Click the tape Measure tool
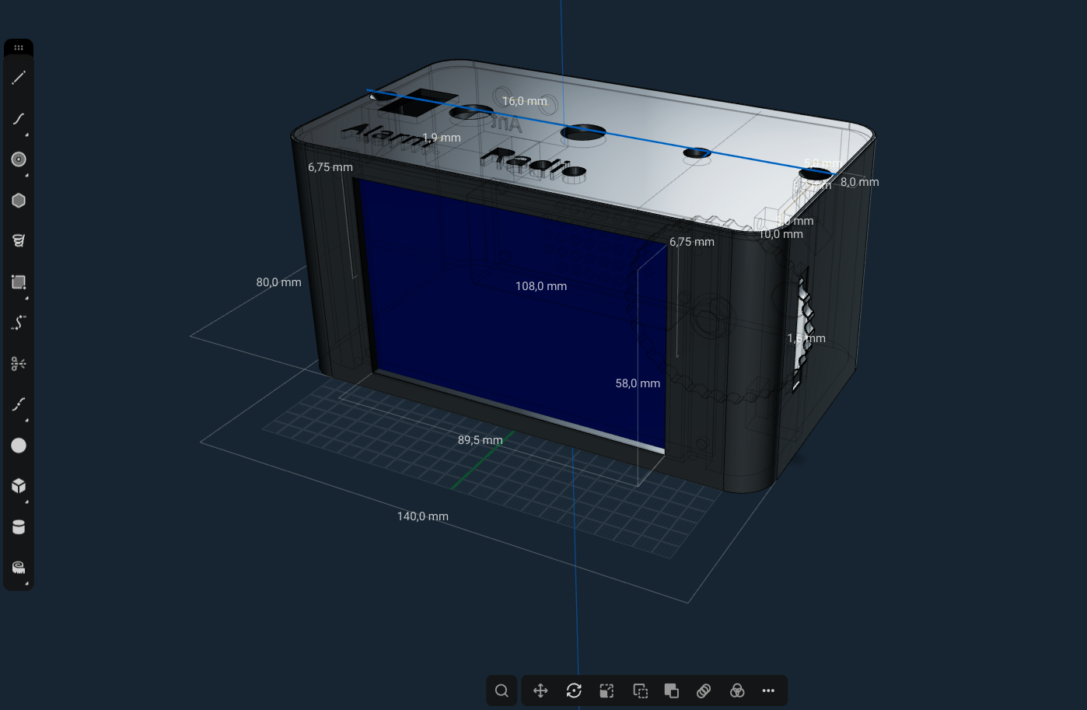Image resolution: width=1087 pixels, height=710 pixels. point(19,568)
